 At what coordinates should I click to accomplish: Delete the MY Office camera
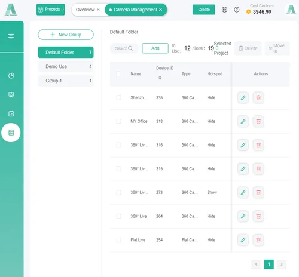[258, 121]
